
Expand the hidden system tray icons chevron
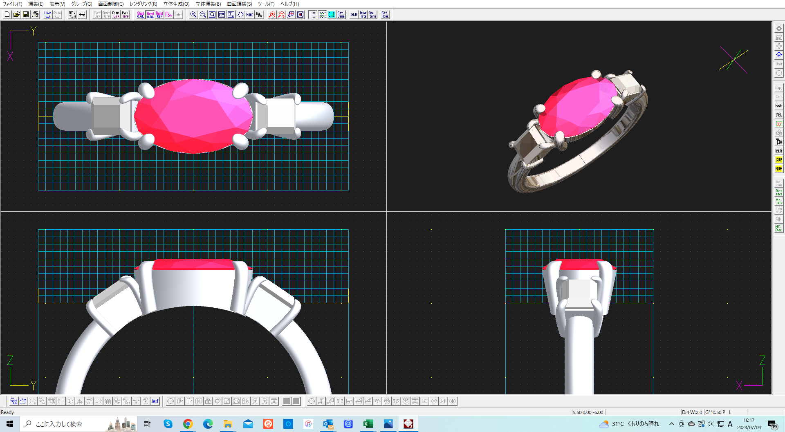coord(671,424)
